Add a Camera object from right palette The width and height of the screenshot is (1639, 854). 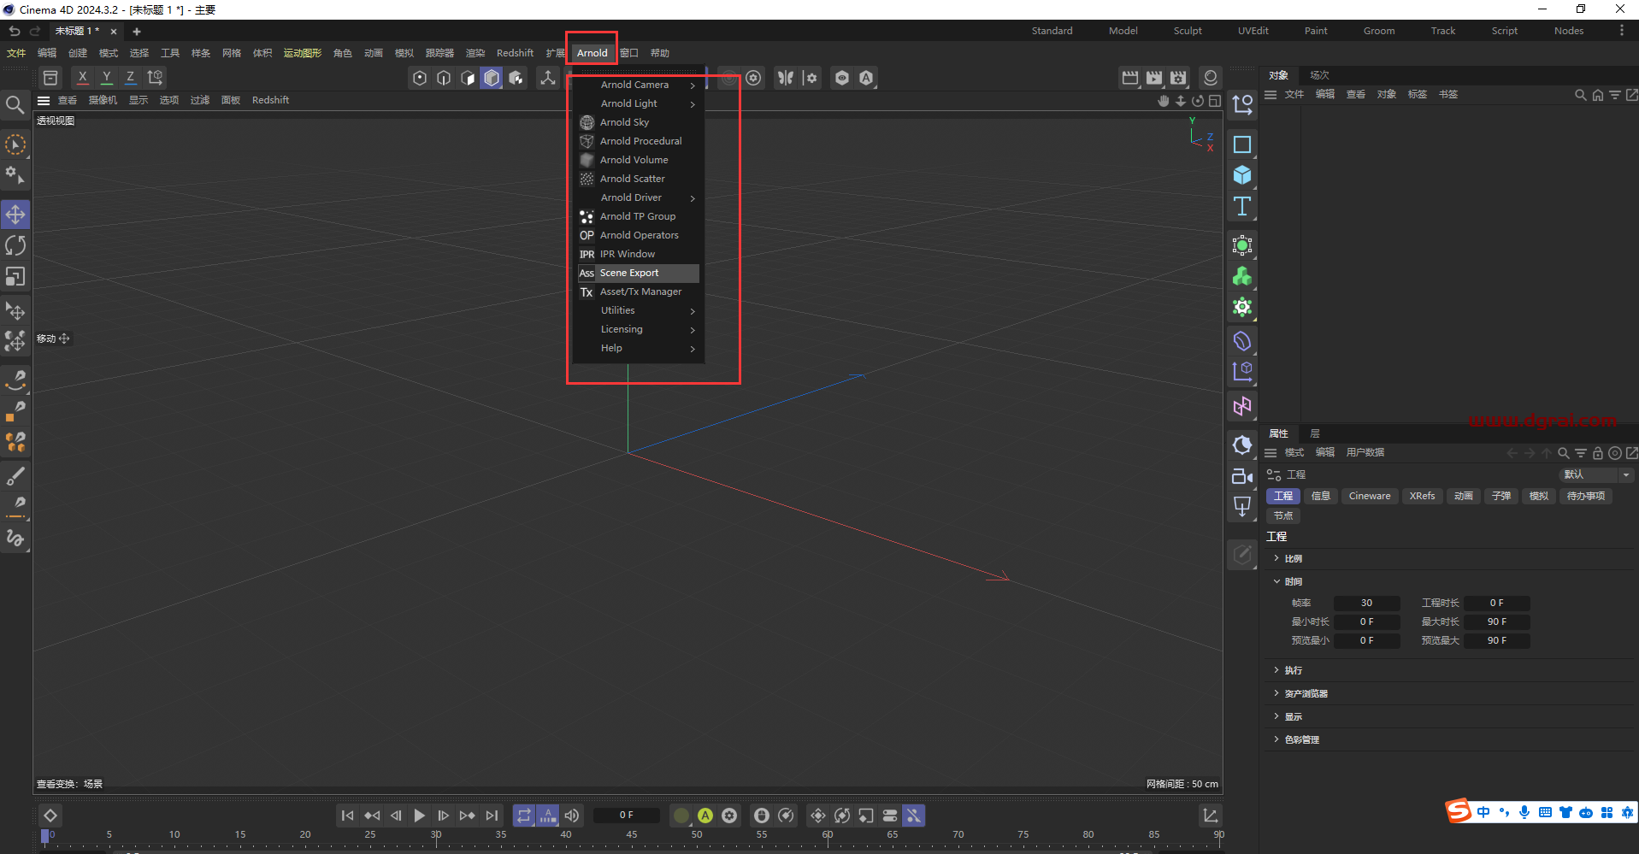(1242, 476)
